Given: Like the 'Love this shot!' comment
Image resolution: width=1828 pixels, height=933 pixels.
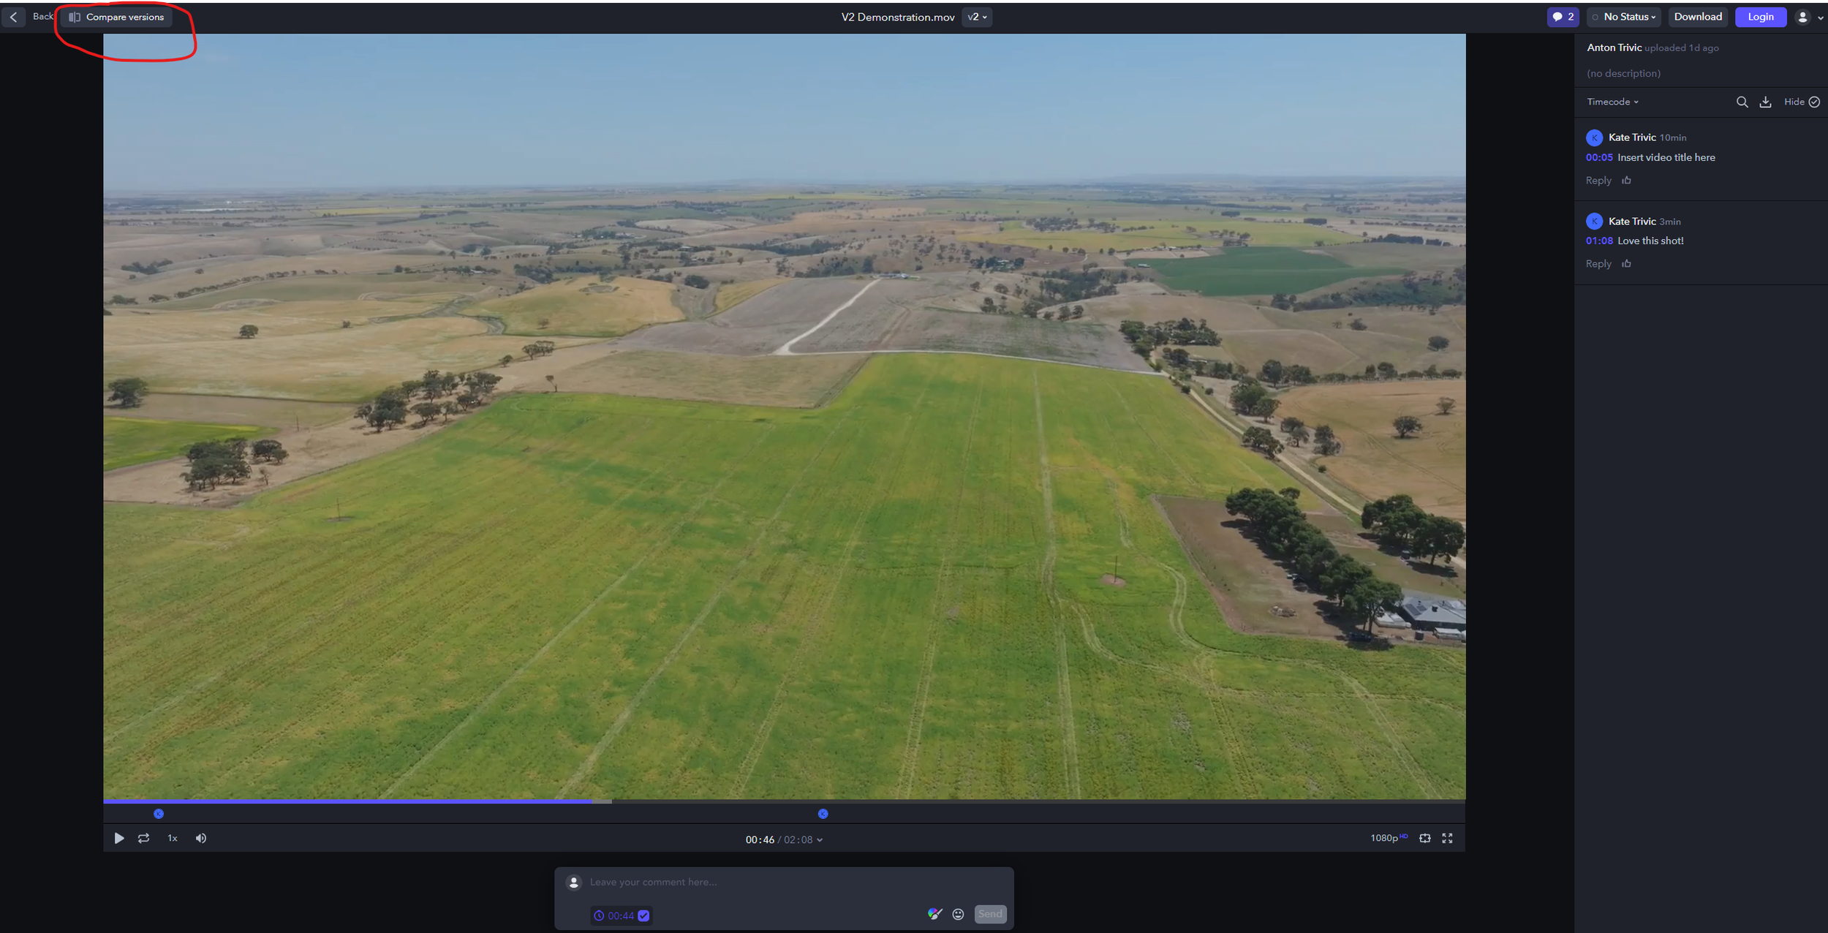Looking at the screenshot, I should (x=1626, y=263).
